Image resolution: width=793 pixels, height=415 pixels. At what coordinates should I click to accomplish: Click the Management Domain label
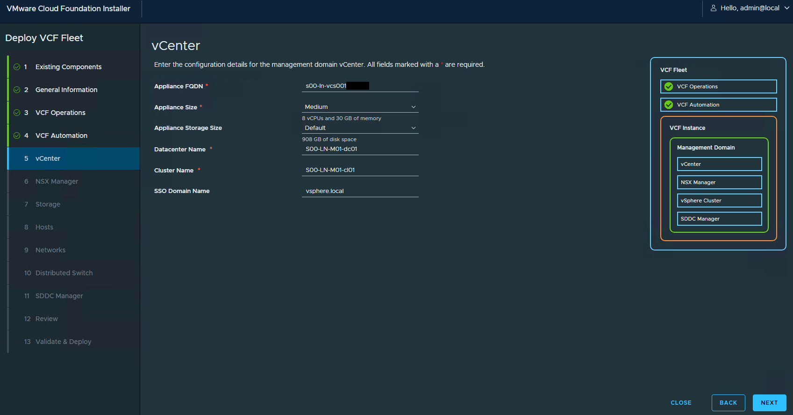pyautogui.click(x=706, y=148)
